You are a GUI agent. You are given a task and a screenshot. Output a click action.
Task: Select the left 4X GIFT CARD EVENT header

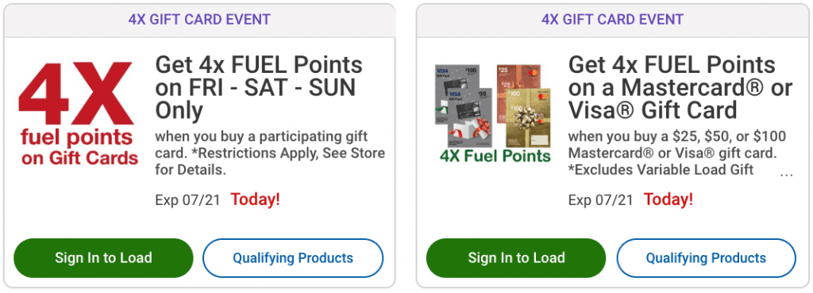click(199, 20)
